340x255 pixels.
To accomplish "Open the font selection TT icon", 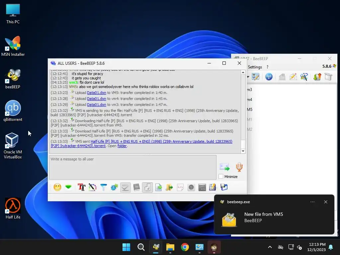I will 82,187.
